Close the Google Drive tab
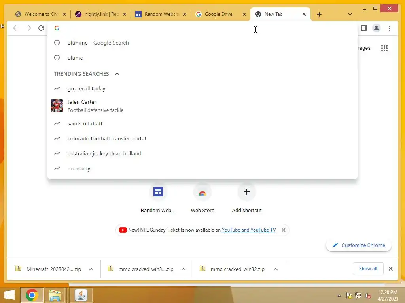 (244, 14)
